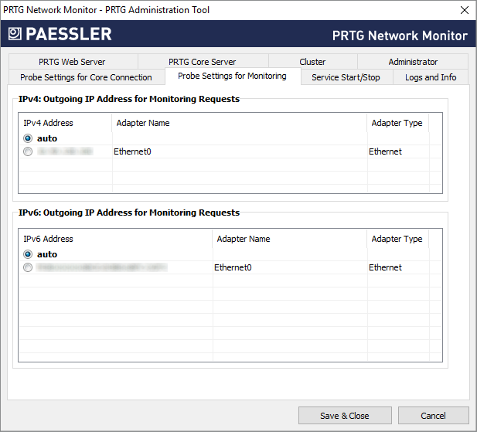Viewport: 477px width, 432px height.
Task: Click IPv6 table Adapter Type column header
Action: point(397,239)
